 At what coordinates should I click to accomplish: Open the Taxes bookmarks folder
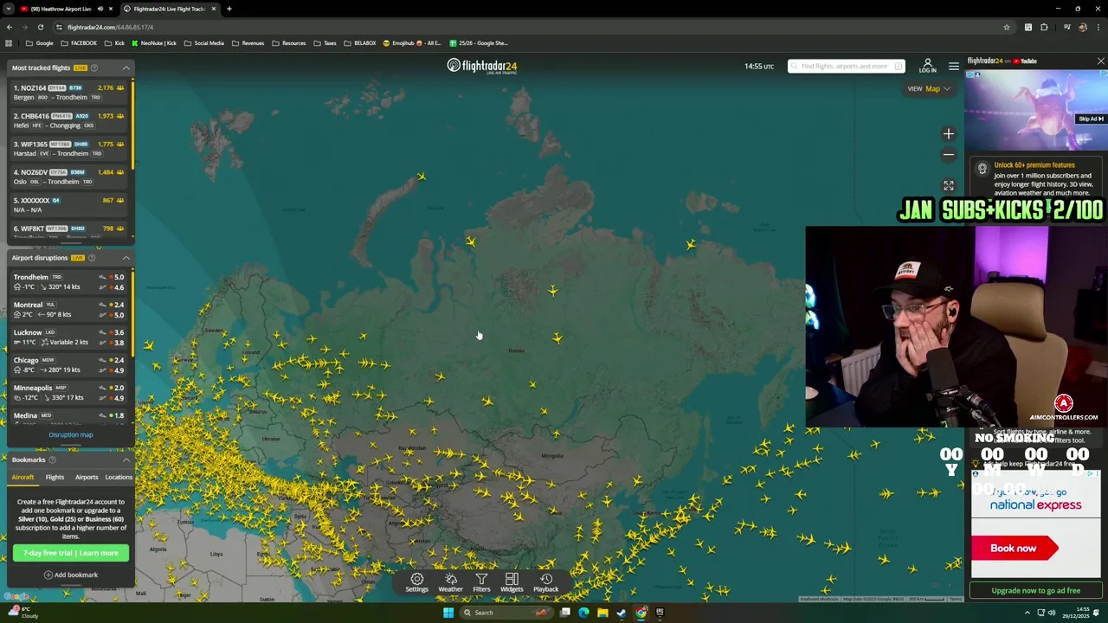coord(325,43)
